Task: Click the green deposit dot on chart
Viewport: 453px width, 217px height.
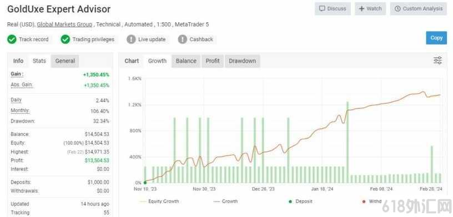Action: [x=145, y=183]
